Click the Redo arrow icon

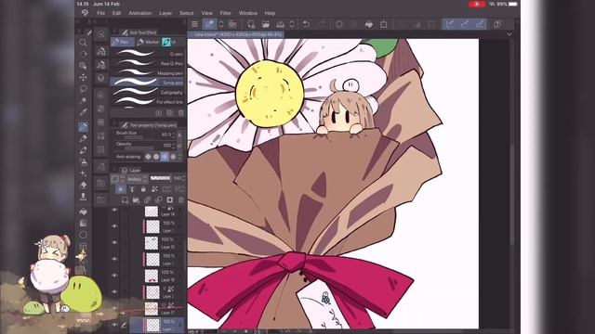pos(322,24)
